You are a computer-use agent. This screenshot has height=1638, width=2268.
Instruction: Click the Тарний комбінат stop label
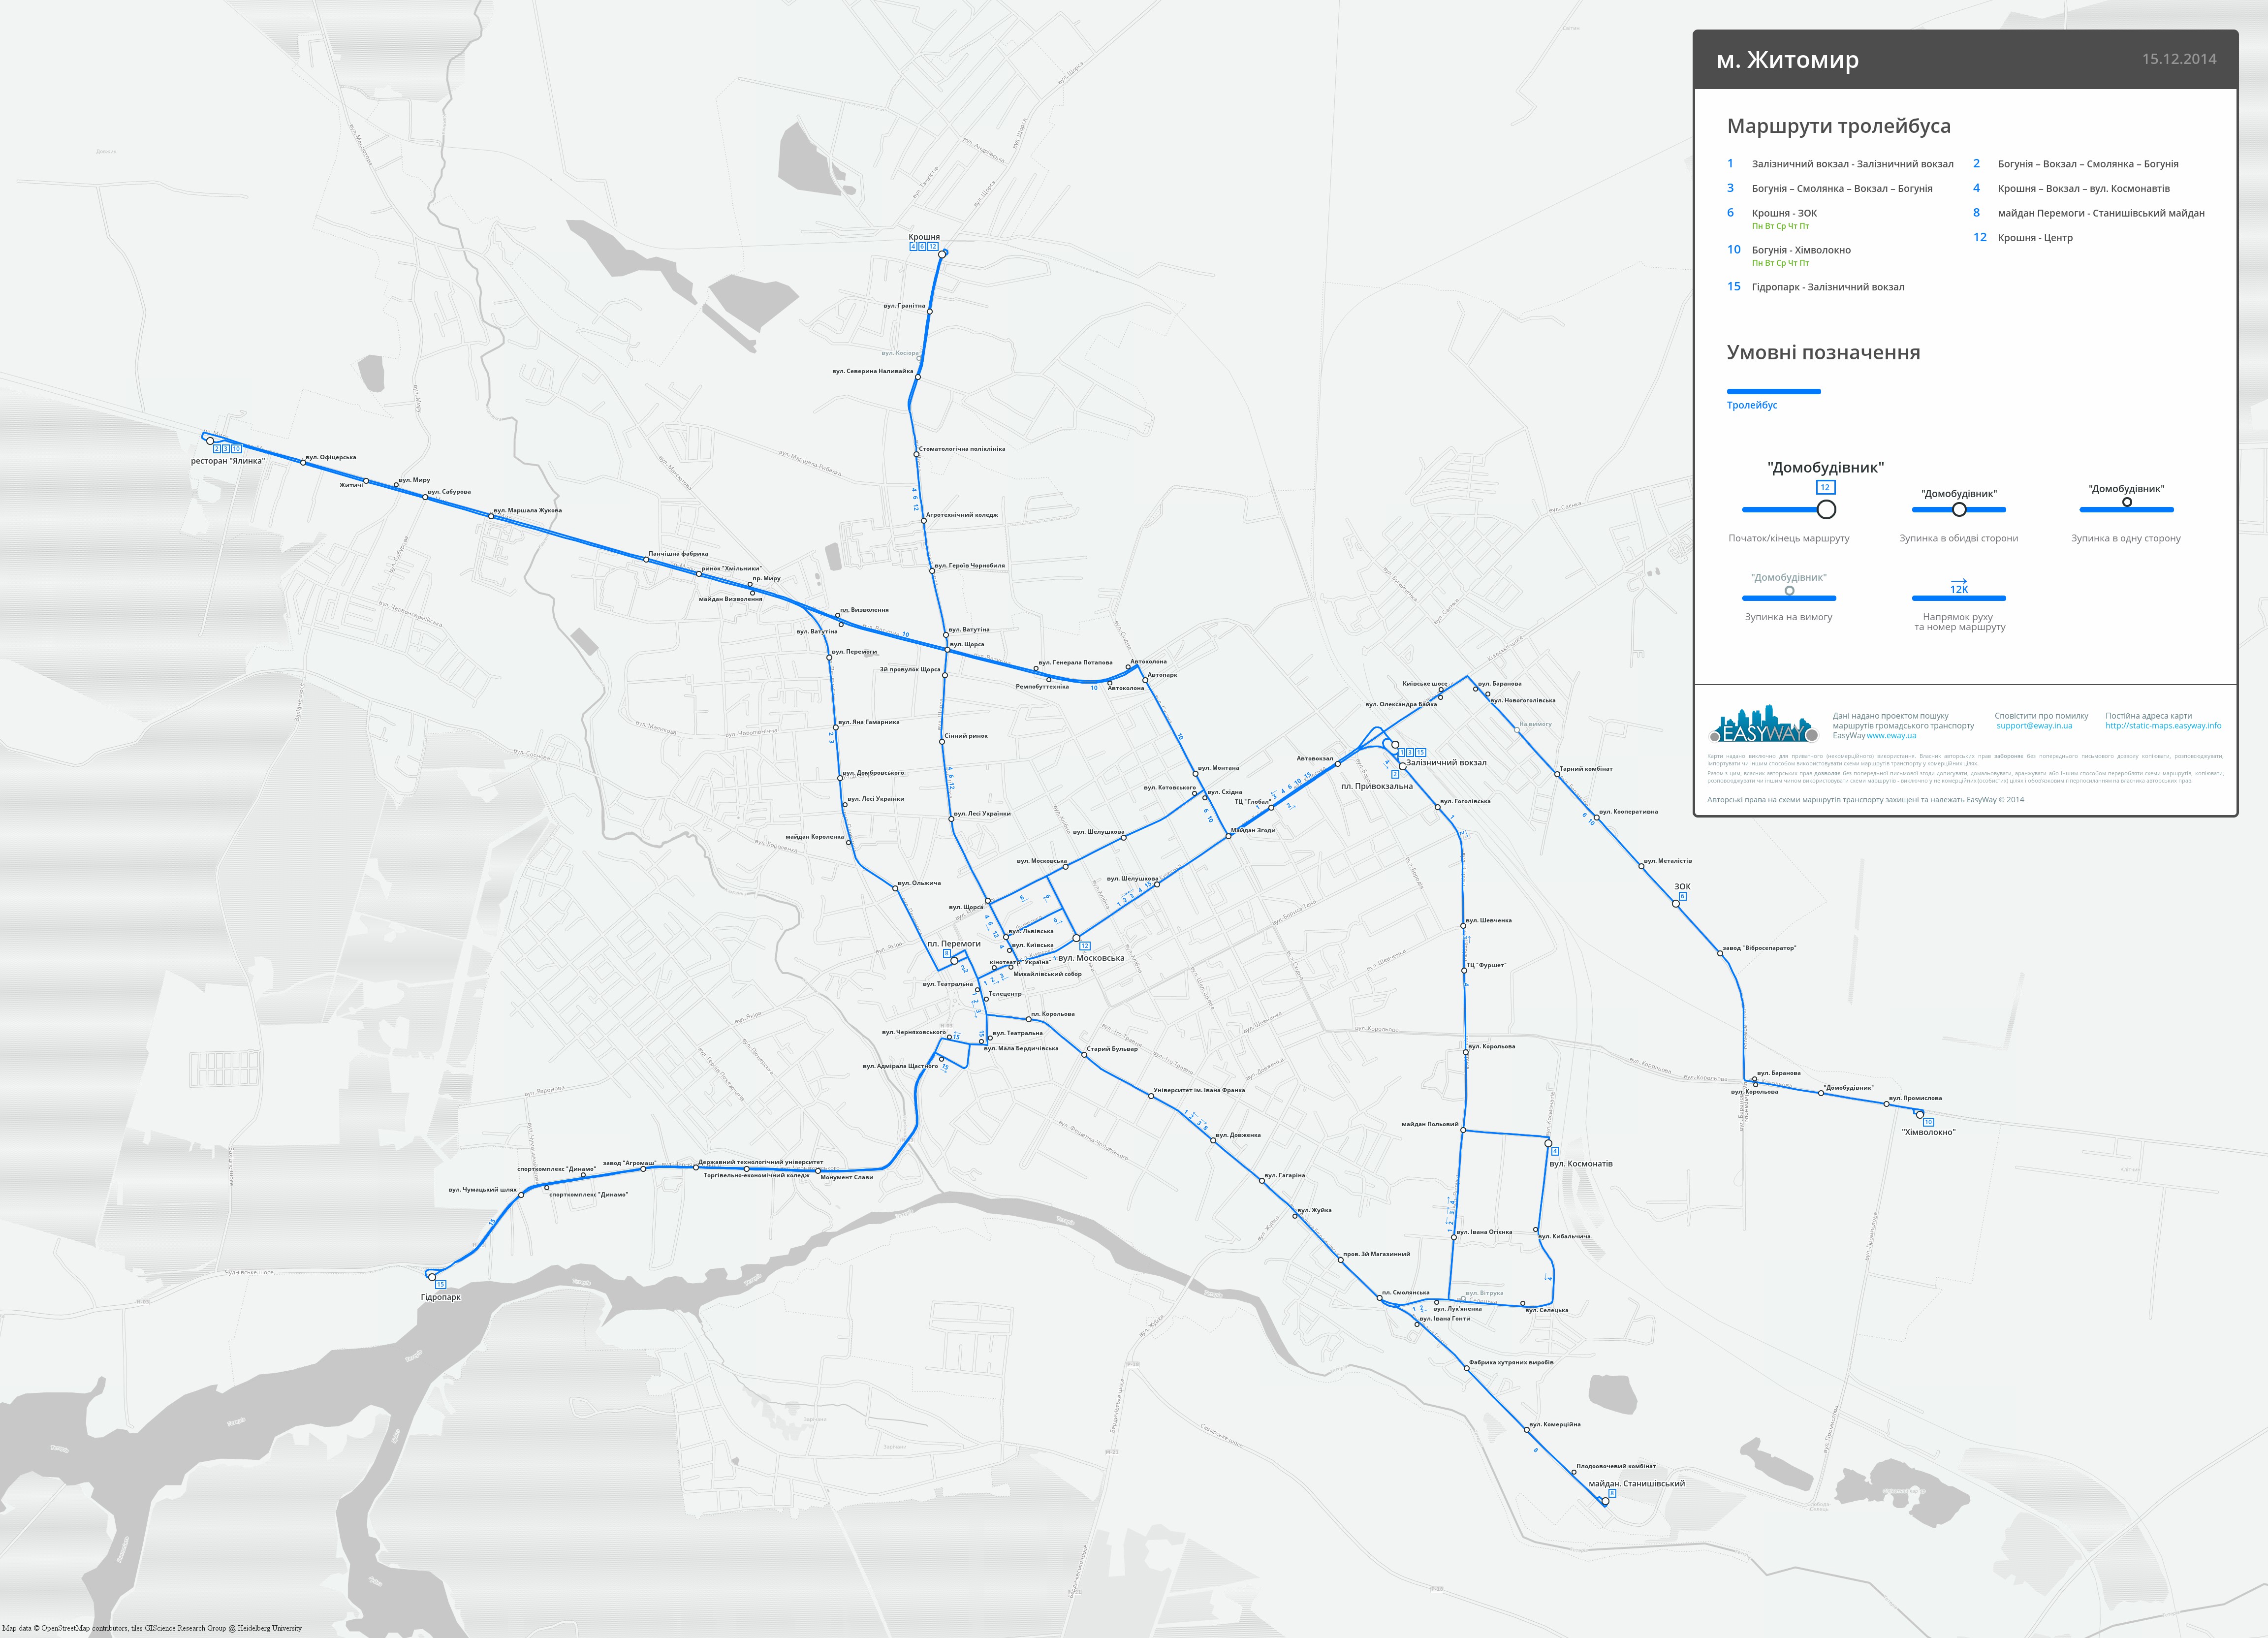point(1586,769)
